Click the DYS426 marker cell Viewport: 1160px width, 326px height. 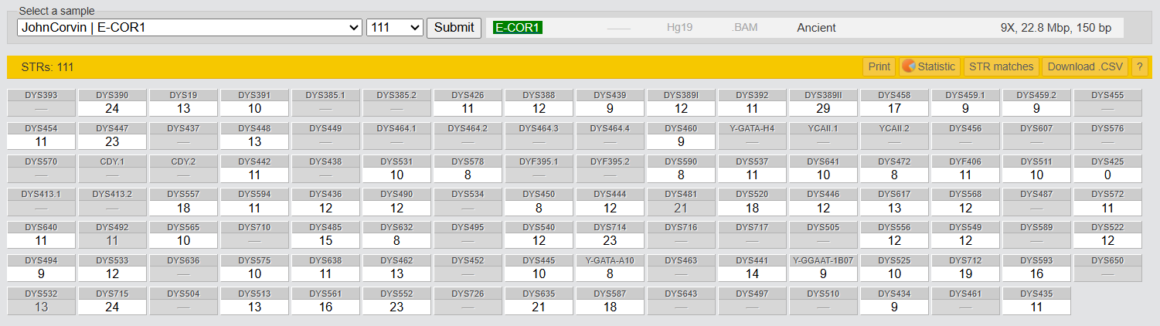pos(468,103)
